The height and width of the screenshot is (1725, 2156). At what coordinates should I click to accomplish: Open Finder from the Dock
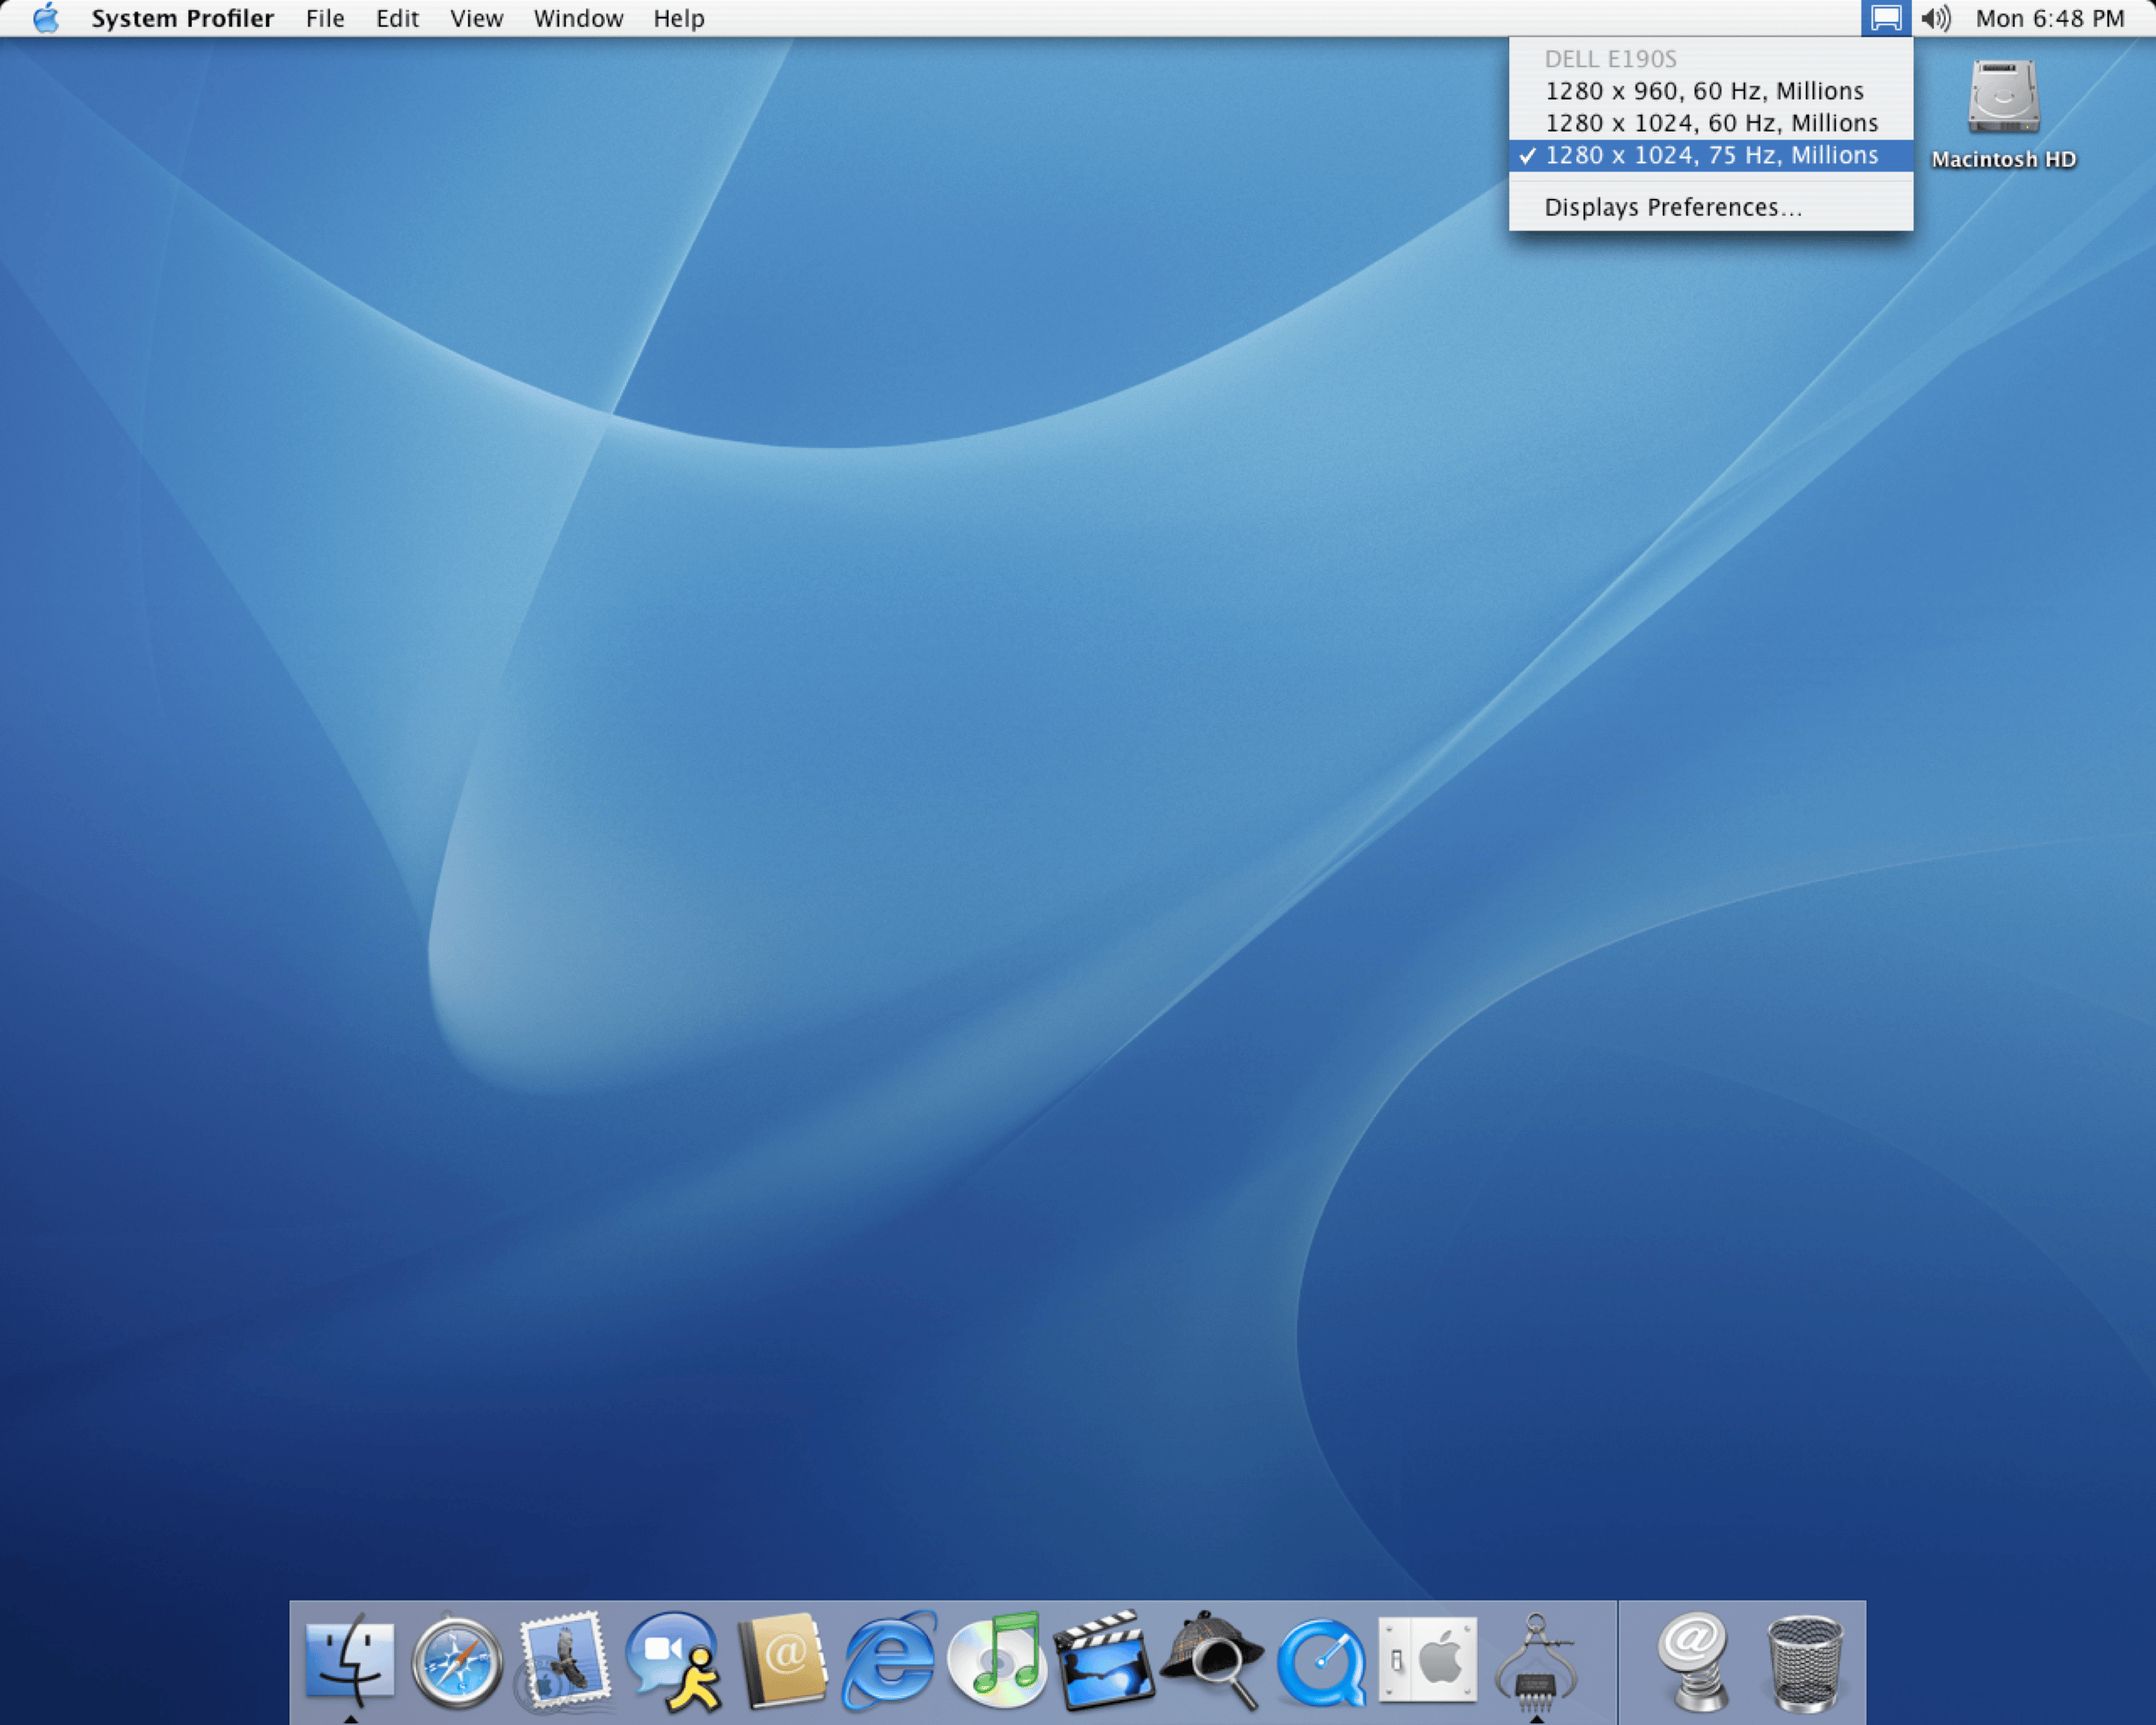tap(350, 1661)
